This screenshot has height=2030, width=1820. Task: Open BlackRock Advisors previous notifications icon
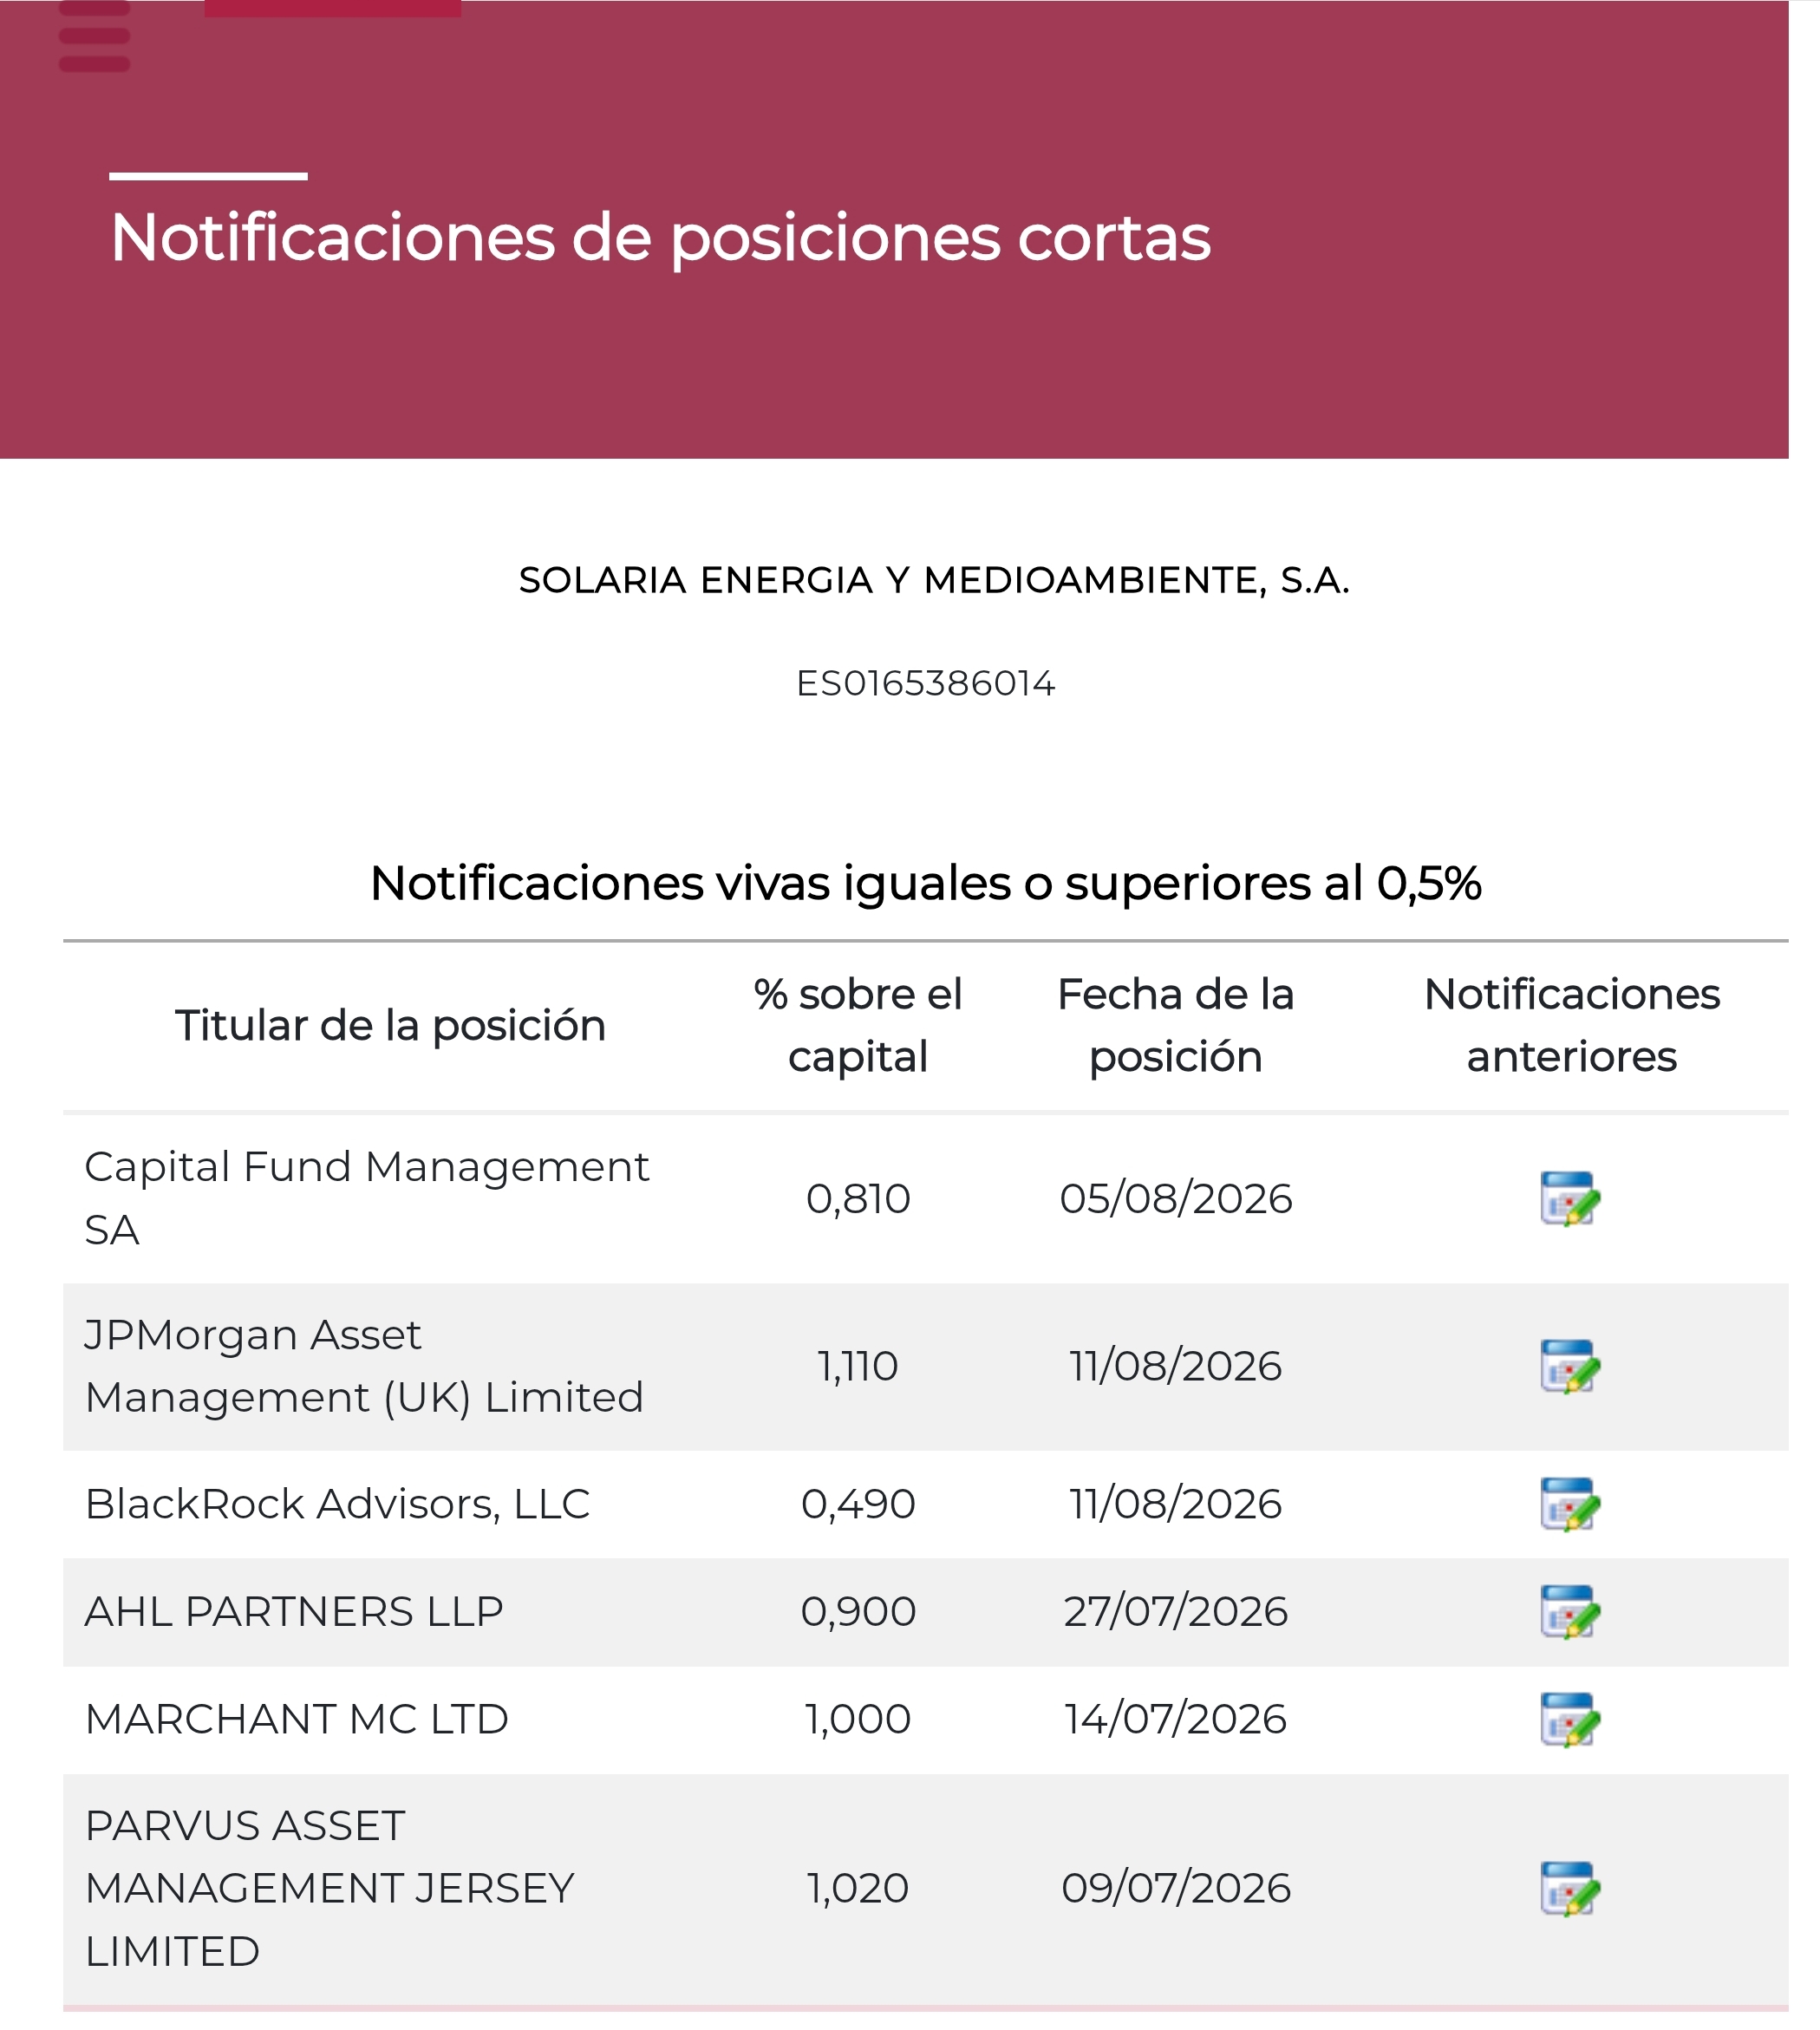point(1570,1504)
